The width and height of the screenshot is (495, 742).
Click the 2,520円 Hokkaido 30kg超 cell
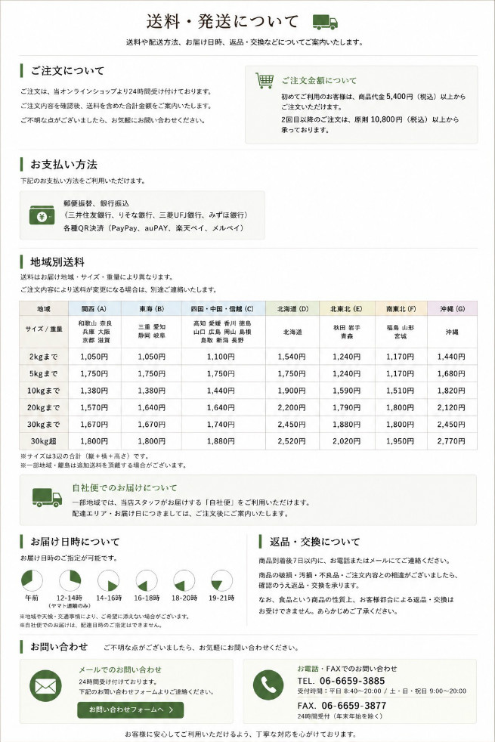tap(292, 441)
